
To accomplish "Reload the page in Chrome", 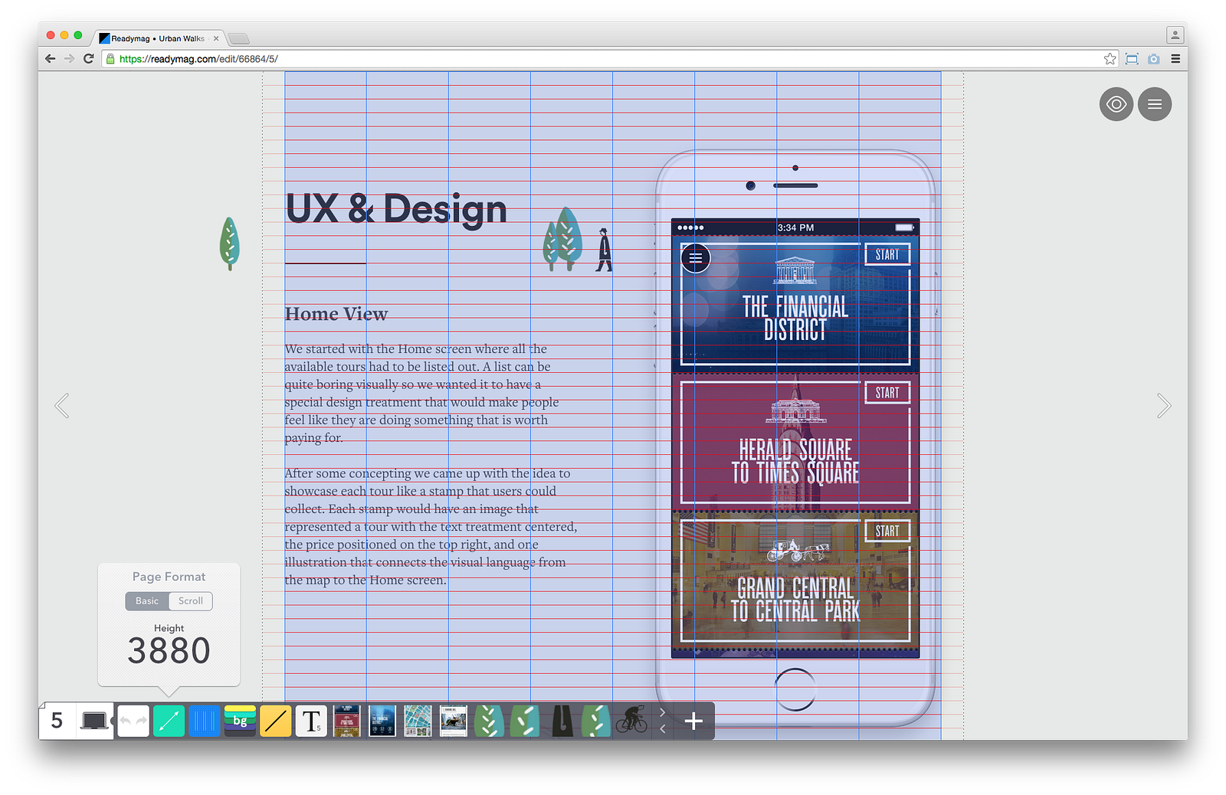I will click(x=89, y=59).
